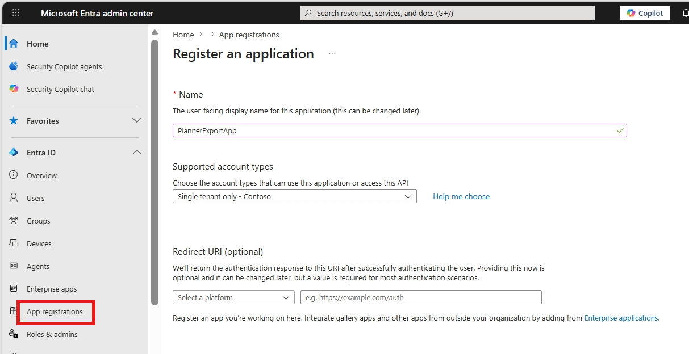Image resolution: width=689 pixels, height=354 pixels.
Task: Select Users in the sidebar
Action: (35, 198)
